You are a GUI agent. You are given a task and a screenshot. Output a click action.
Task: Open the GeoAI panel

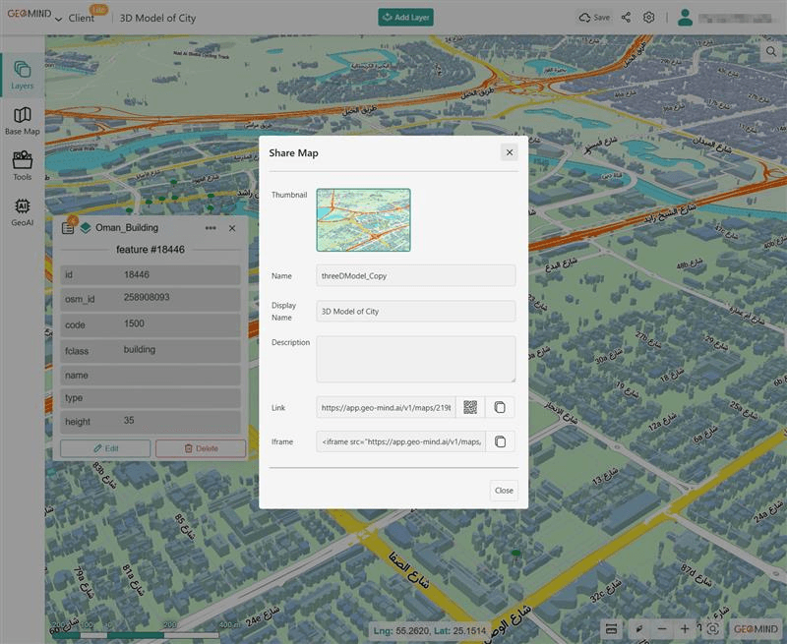coord(22,208)
